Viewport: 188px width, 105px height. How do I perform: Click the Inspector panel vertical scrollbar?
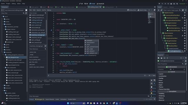187,78
